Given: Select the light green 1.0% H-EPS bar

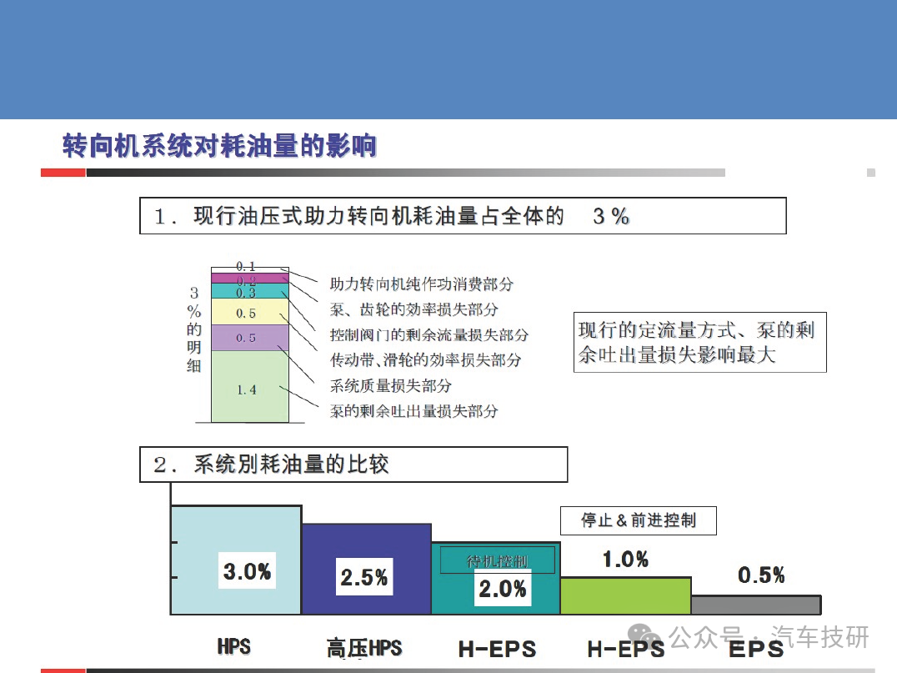Looking at the screenshot, I should (x=625, y=595).
